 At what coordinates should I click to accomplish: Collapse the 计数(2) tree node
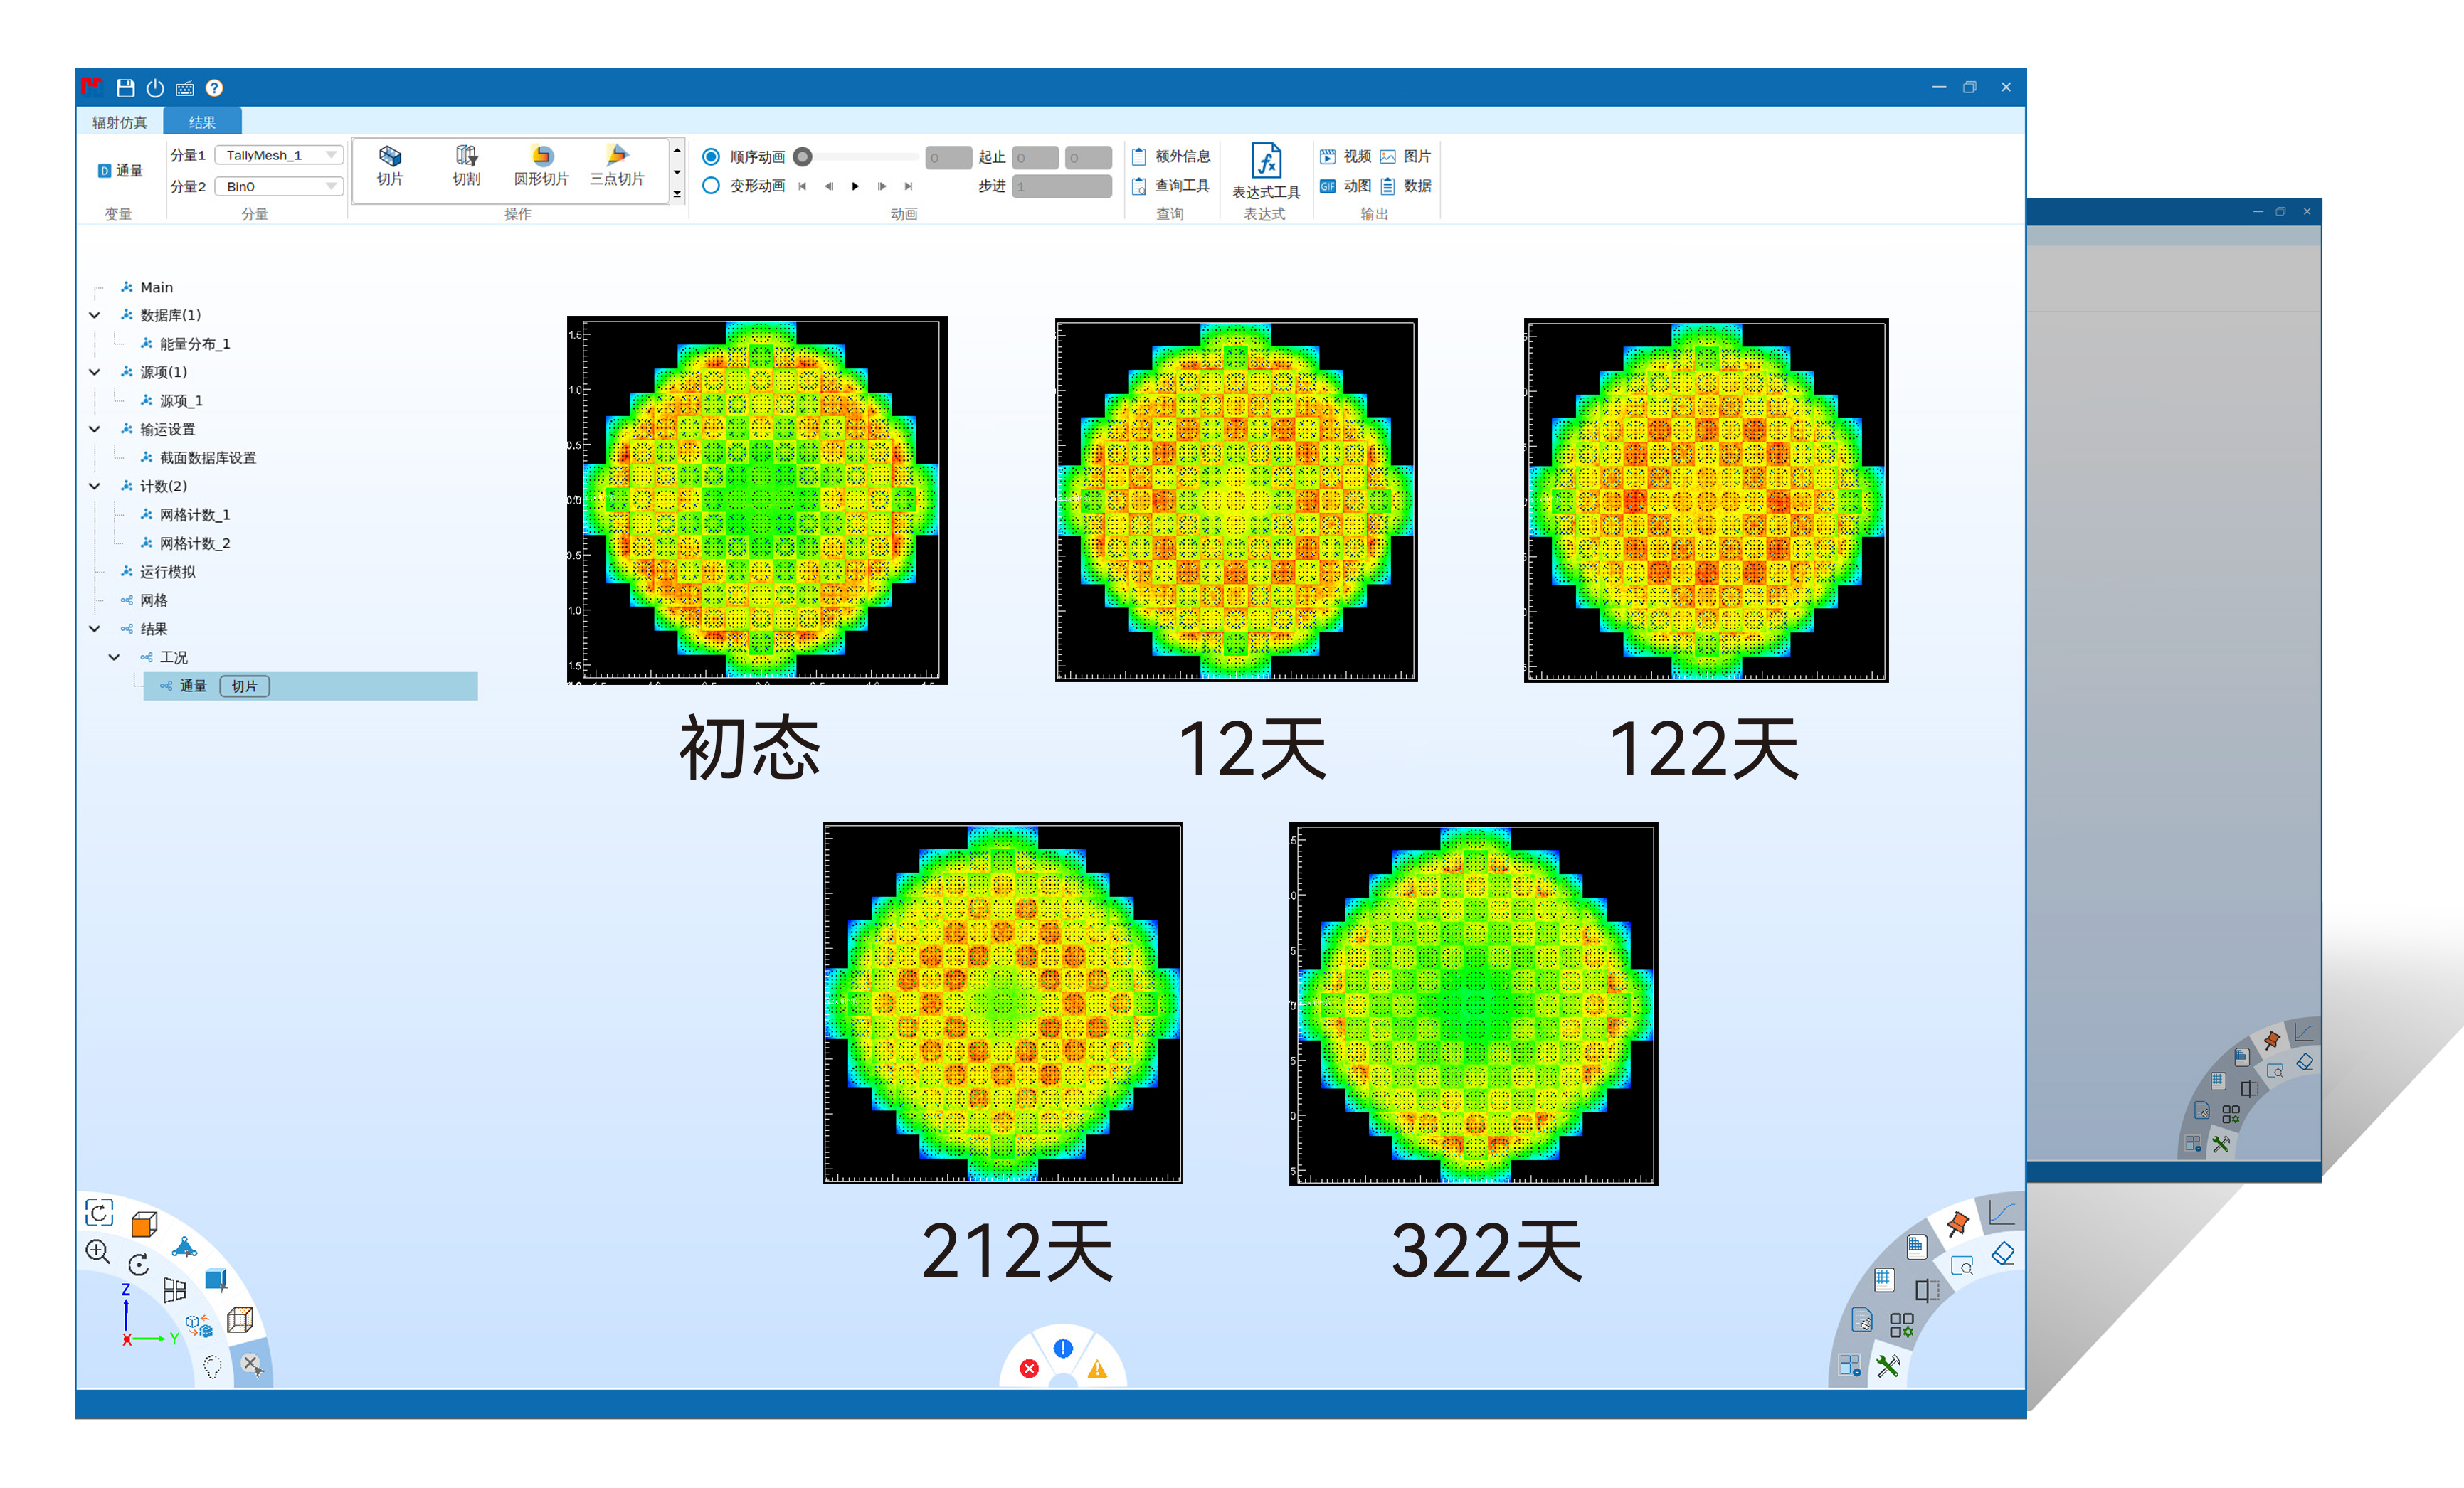coord(95,487)
